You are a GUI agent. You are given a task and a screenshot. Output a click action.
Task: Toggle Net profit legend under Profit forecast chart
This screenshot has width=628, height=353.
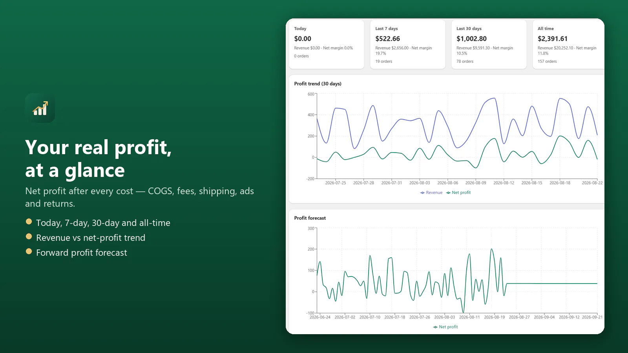[445, 327]
